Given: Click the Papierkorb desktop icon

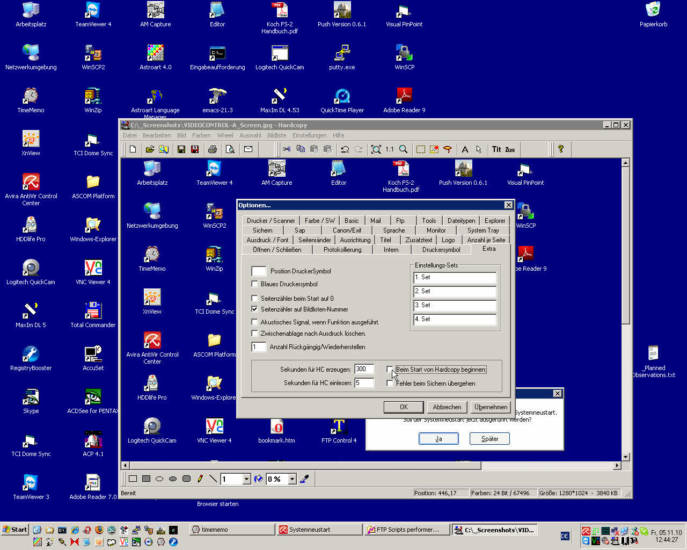Looking at the screenshot, I should [653, 15].
